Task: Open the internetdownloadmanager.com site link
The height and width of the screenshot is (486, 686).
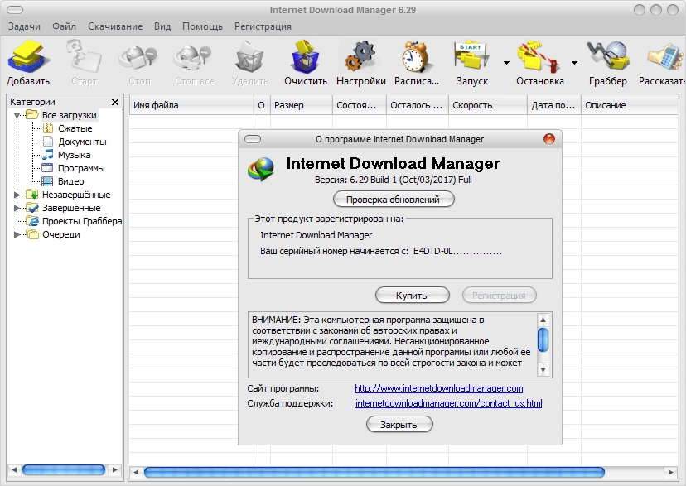Action: tap(439, 388)
